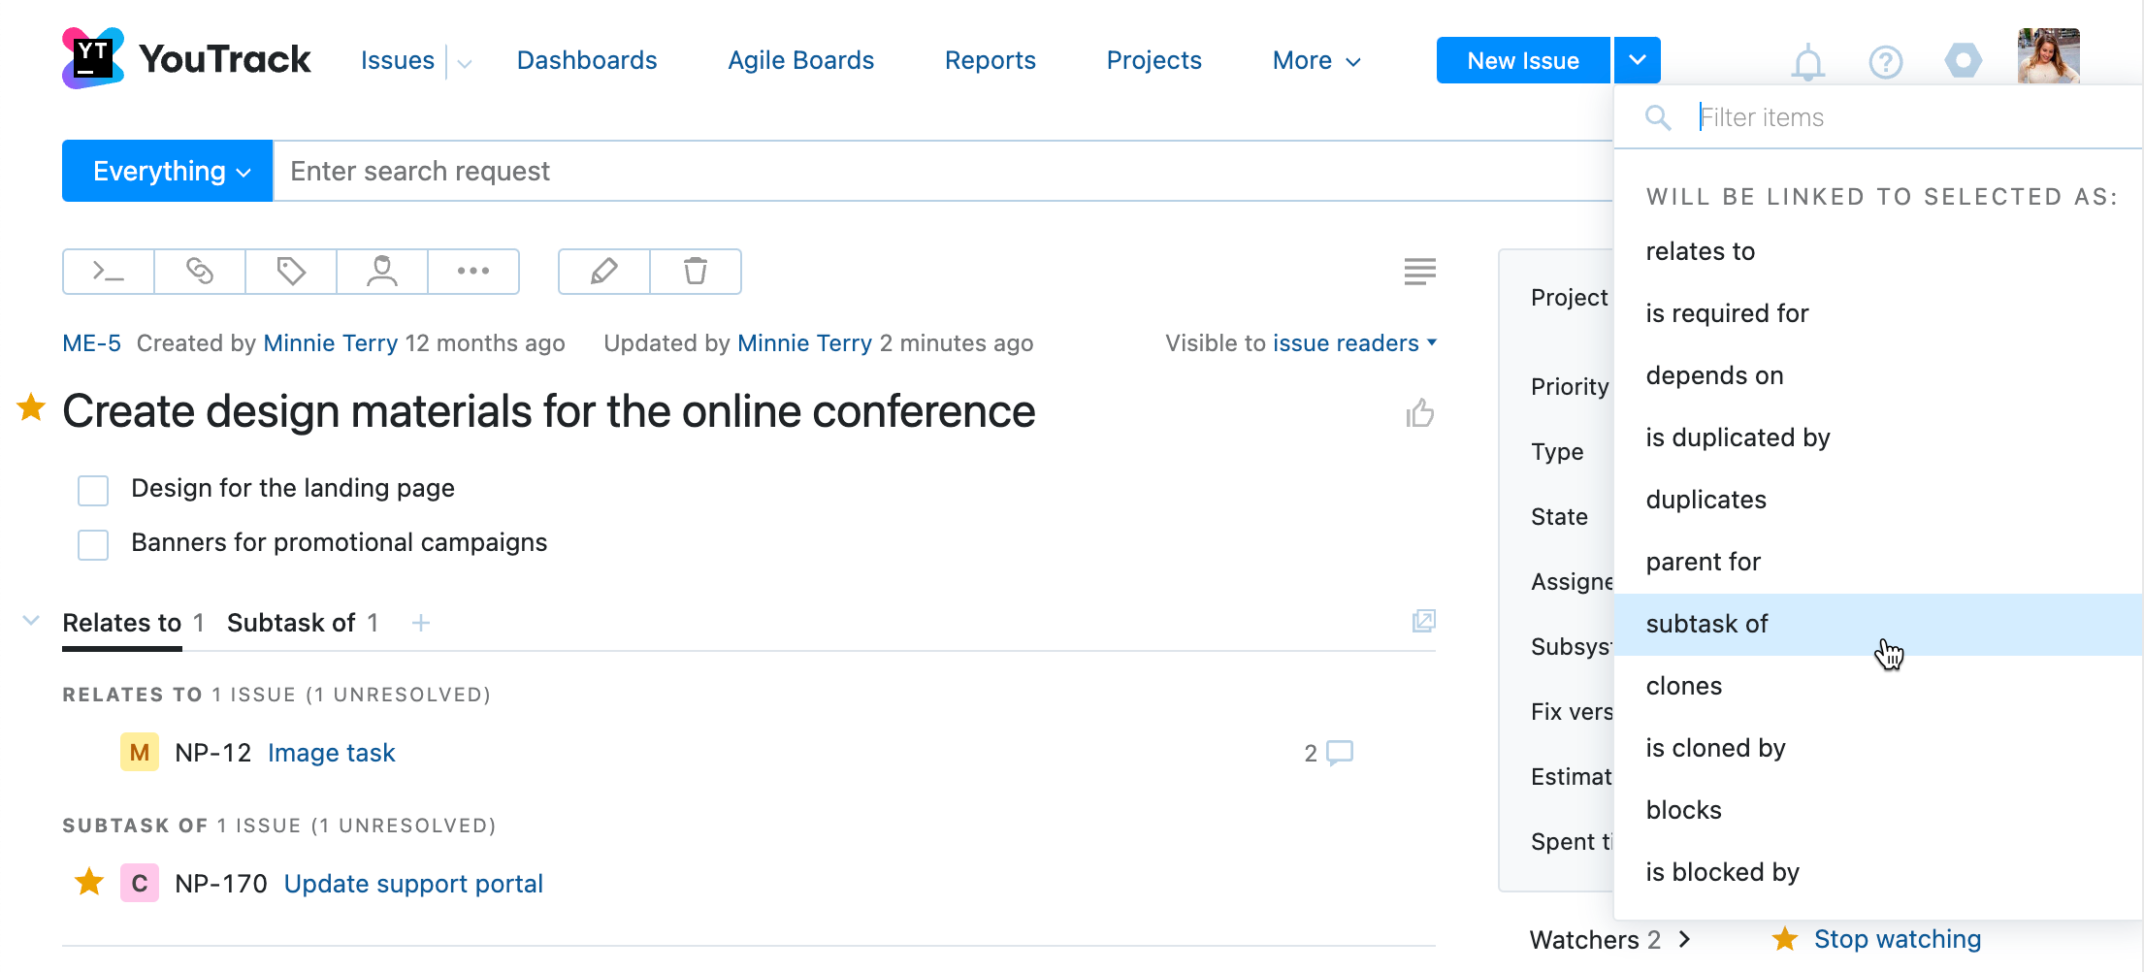This screenshot has height=972, width=2144.
Task: Collapse the Relates to links section
Action: point(30,622)
